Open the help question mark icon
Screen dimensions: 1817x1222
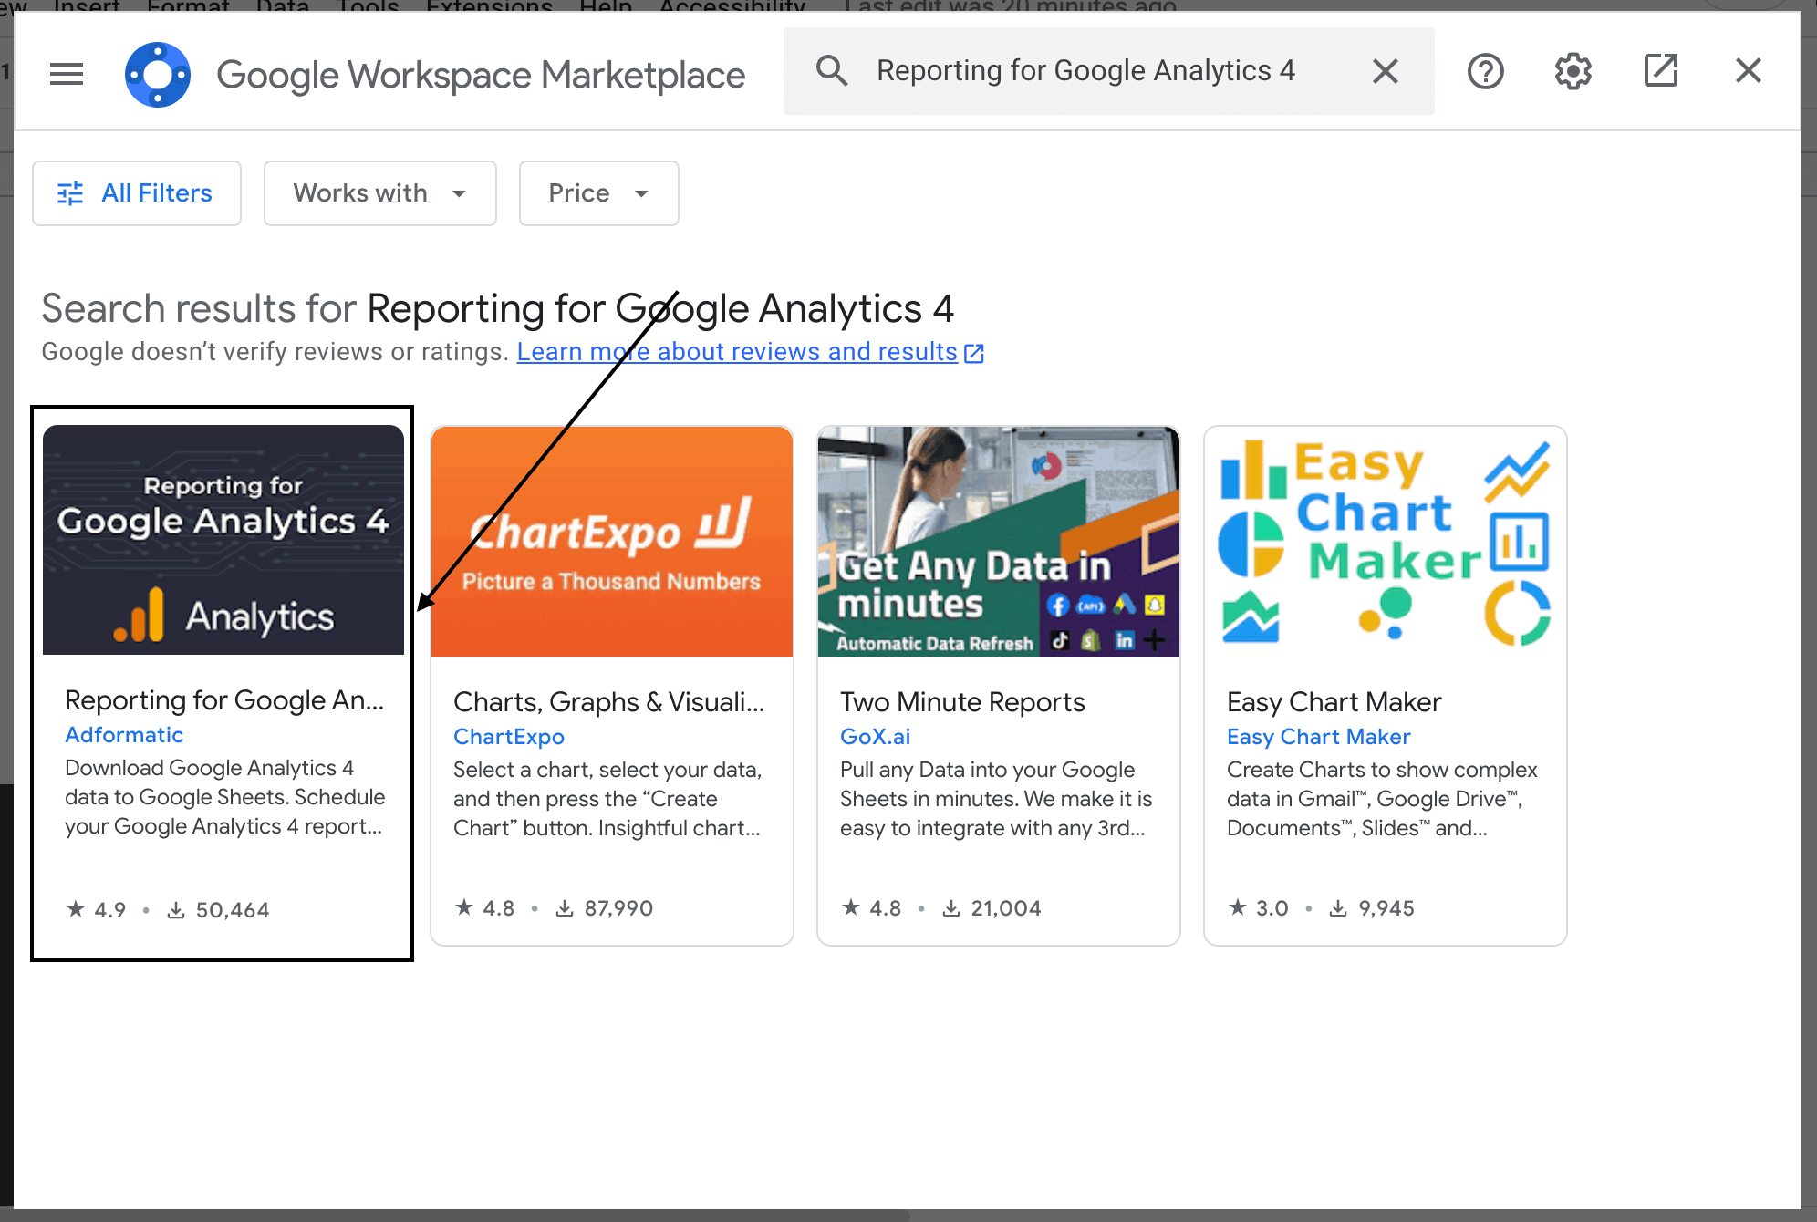(x=1486, y=71)
